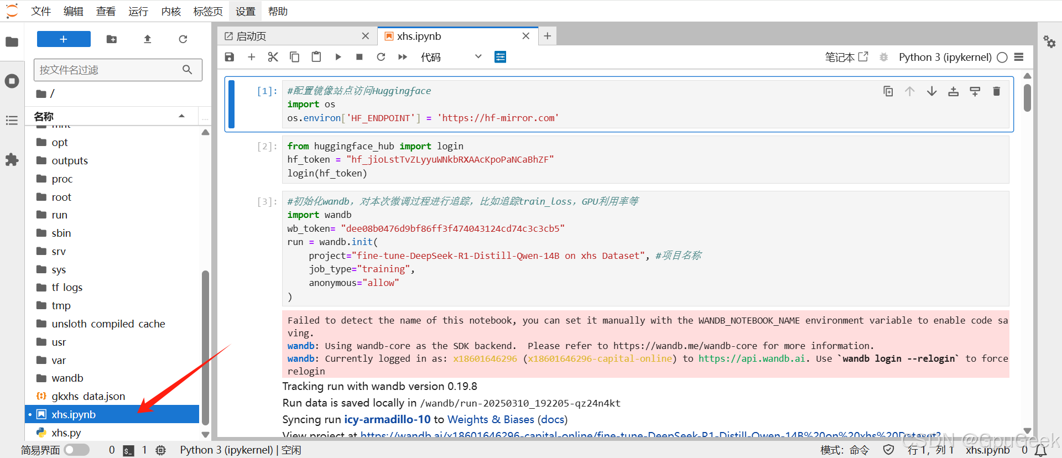The height and width of the screenshot is (458, 1062).
Task: Select the wandb folder
Action: (x=112, y=378)
